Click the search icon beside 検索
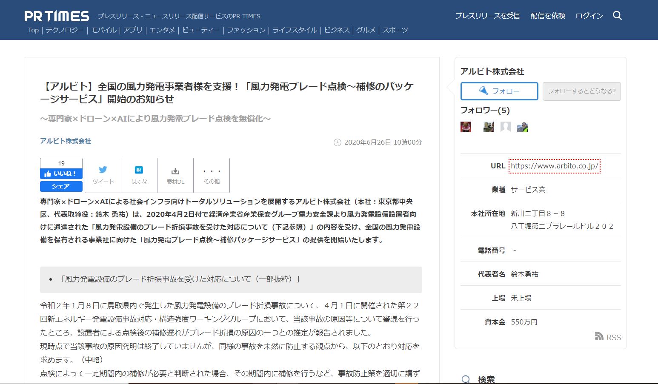 tap(466, 380)
